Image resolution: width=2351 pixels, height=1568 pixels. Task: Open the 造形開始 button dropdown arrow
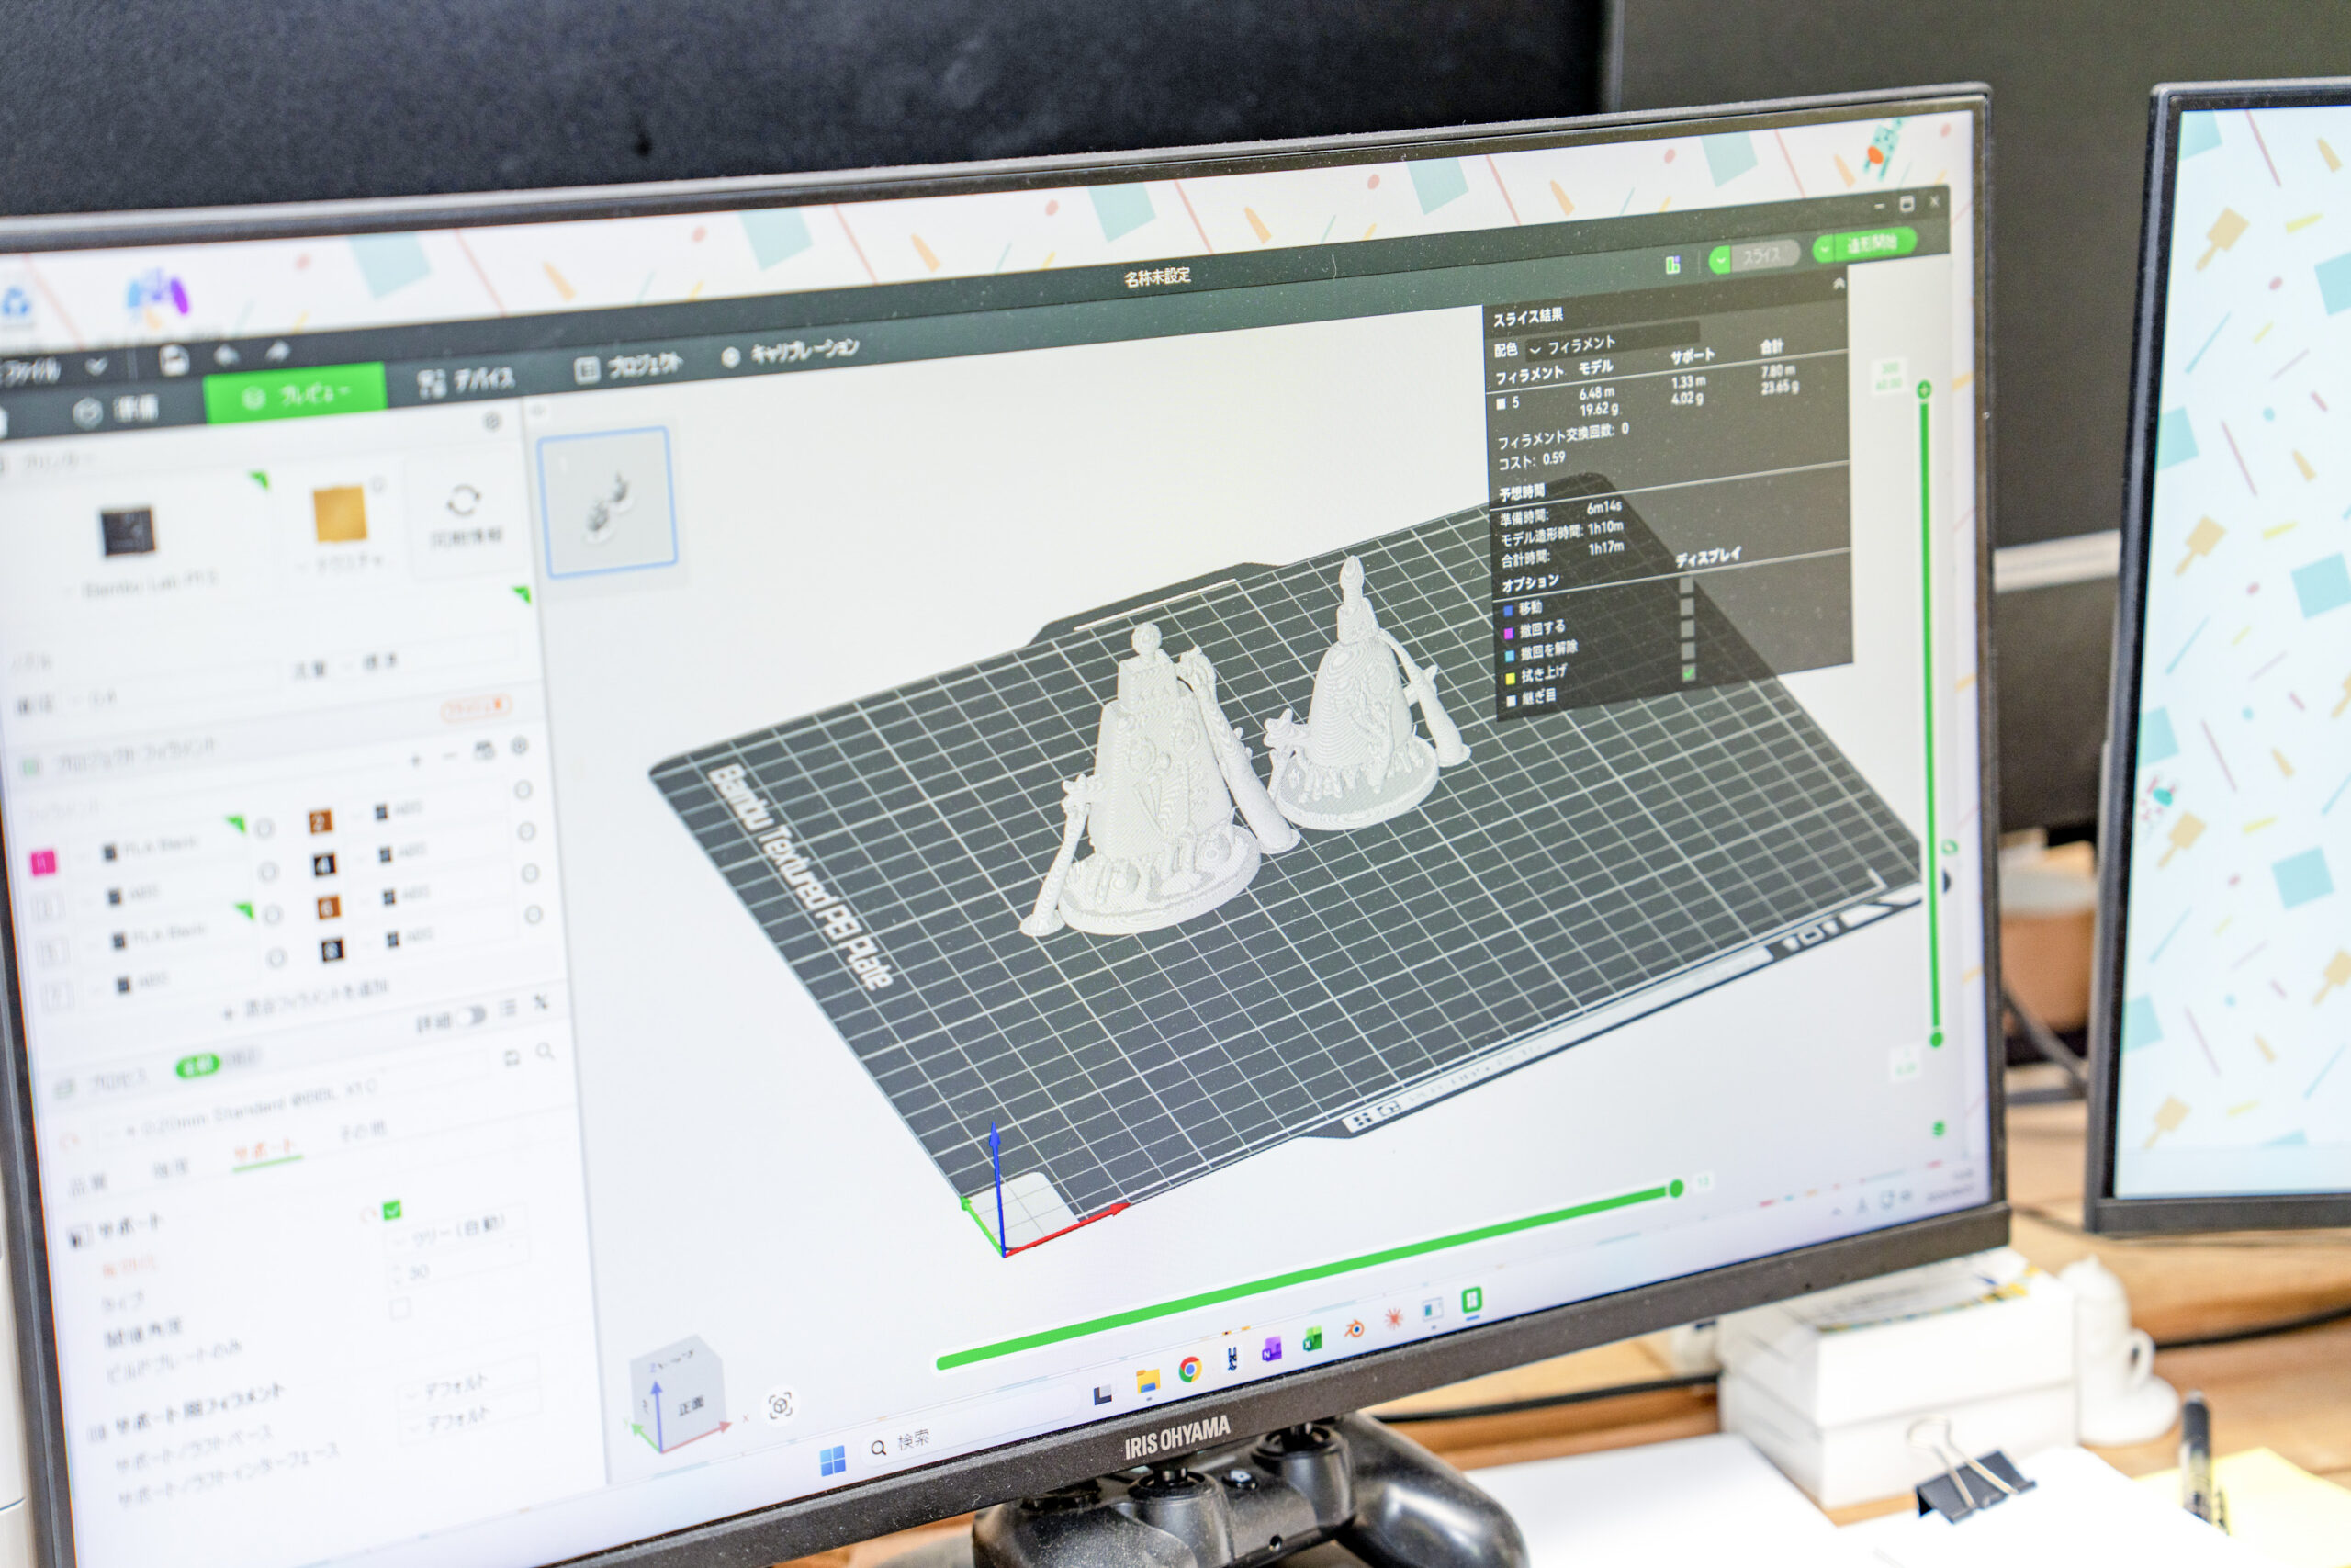(x=1824, y=249)
